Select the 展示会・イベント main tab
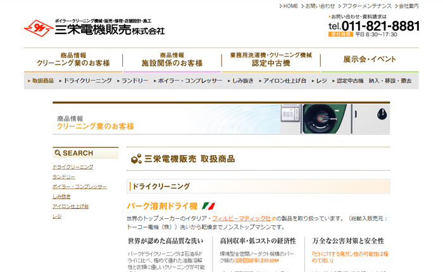Screen dimensions: 443x272 tap(370, 59)
